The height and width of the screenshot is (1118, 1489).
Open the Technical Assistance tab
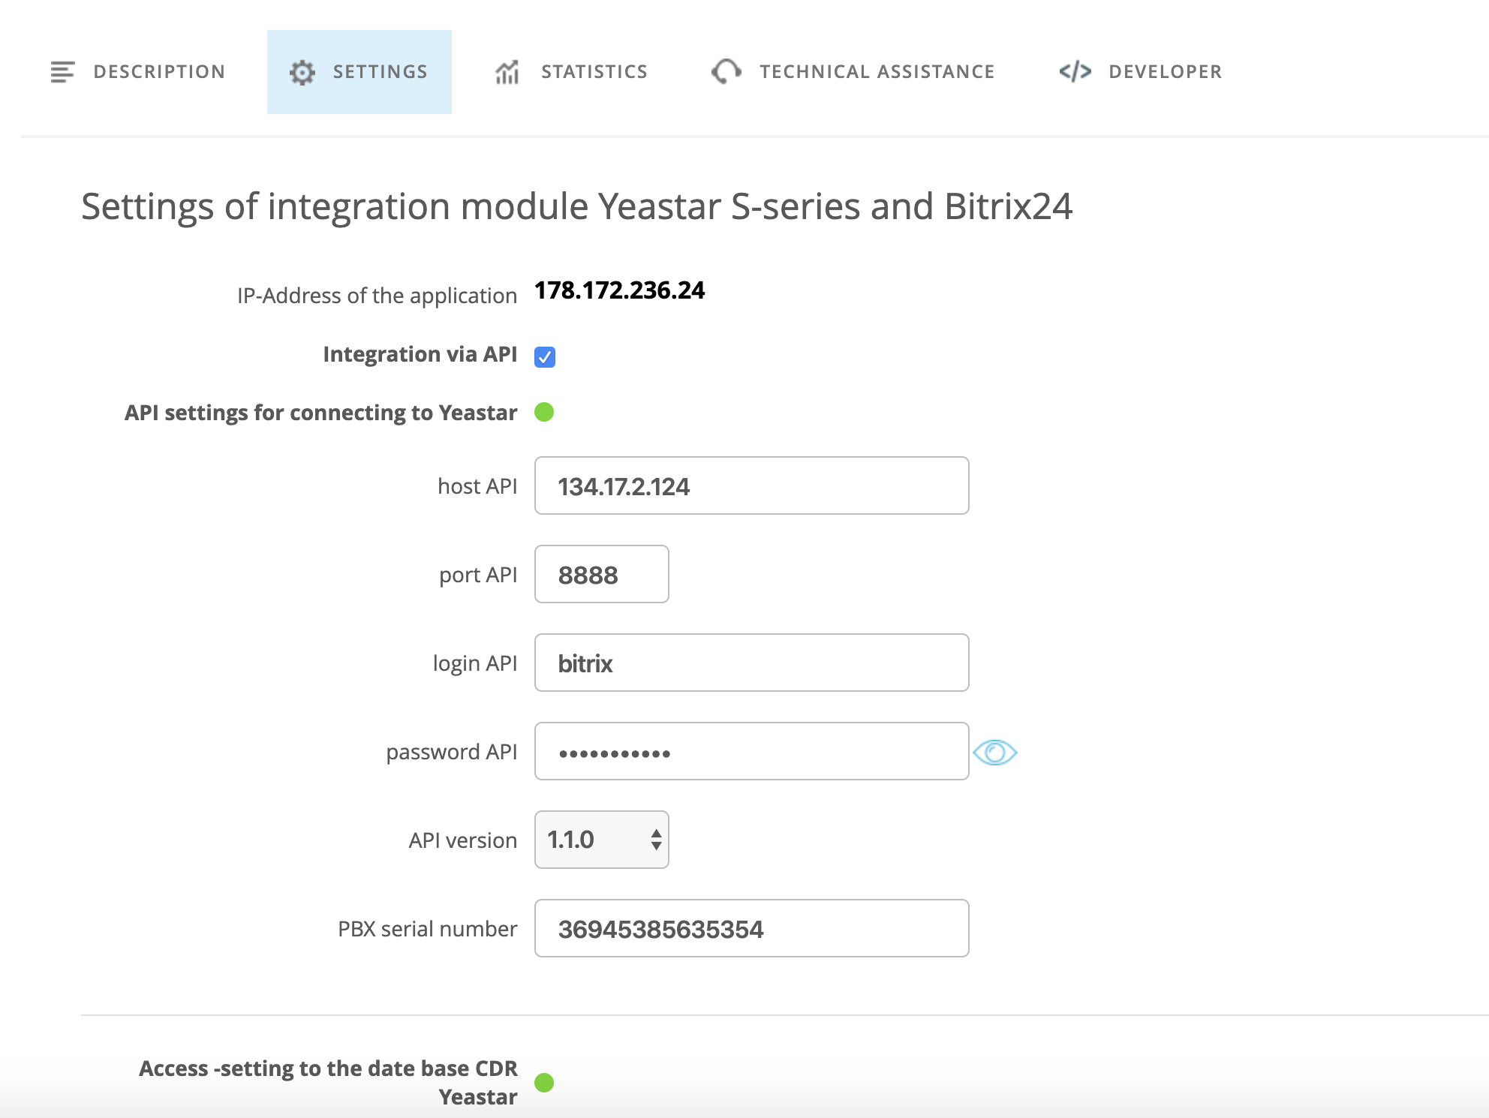[877, 72]
